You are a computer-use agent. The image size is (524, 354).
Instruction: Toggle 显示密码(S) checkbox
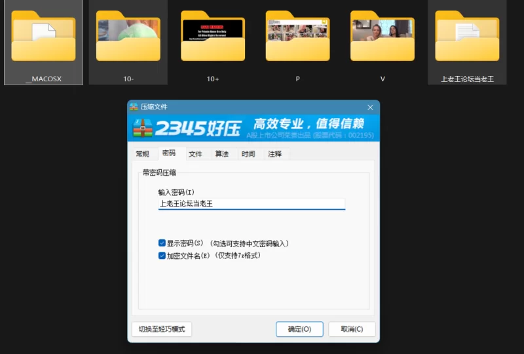coord(162,243)
